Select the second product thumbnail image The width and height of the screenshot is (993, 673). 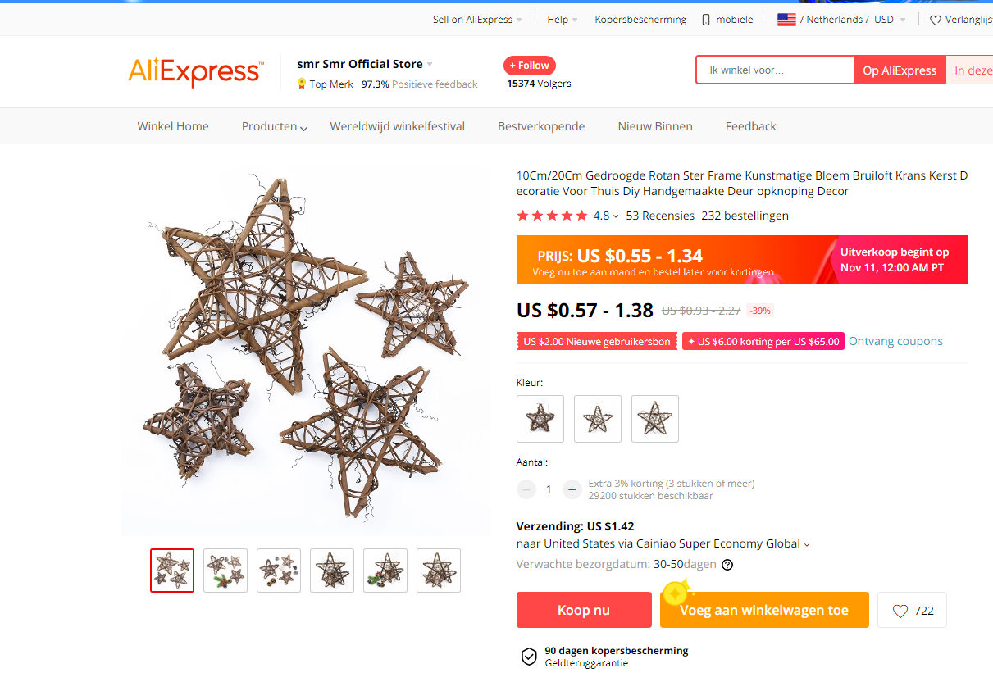click(225, 570)
